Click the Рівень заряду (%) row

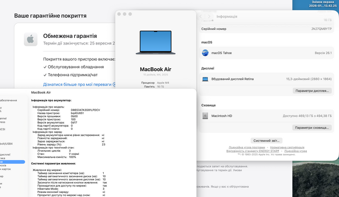[71, 144]
